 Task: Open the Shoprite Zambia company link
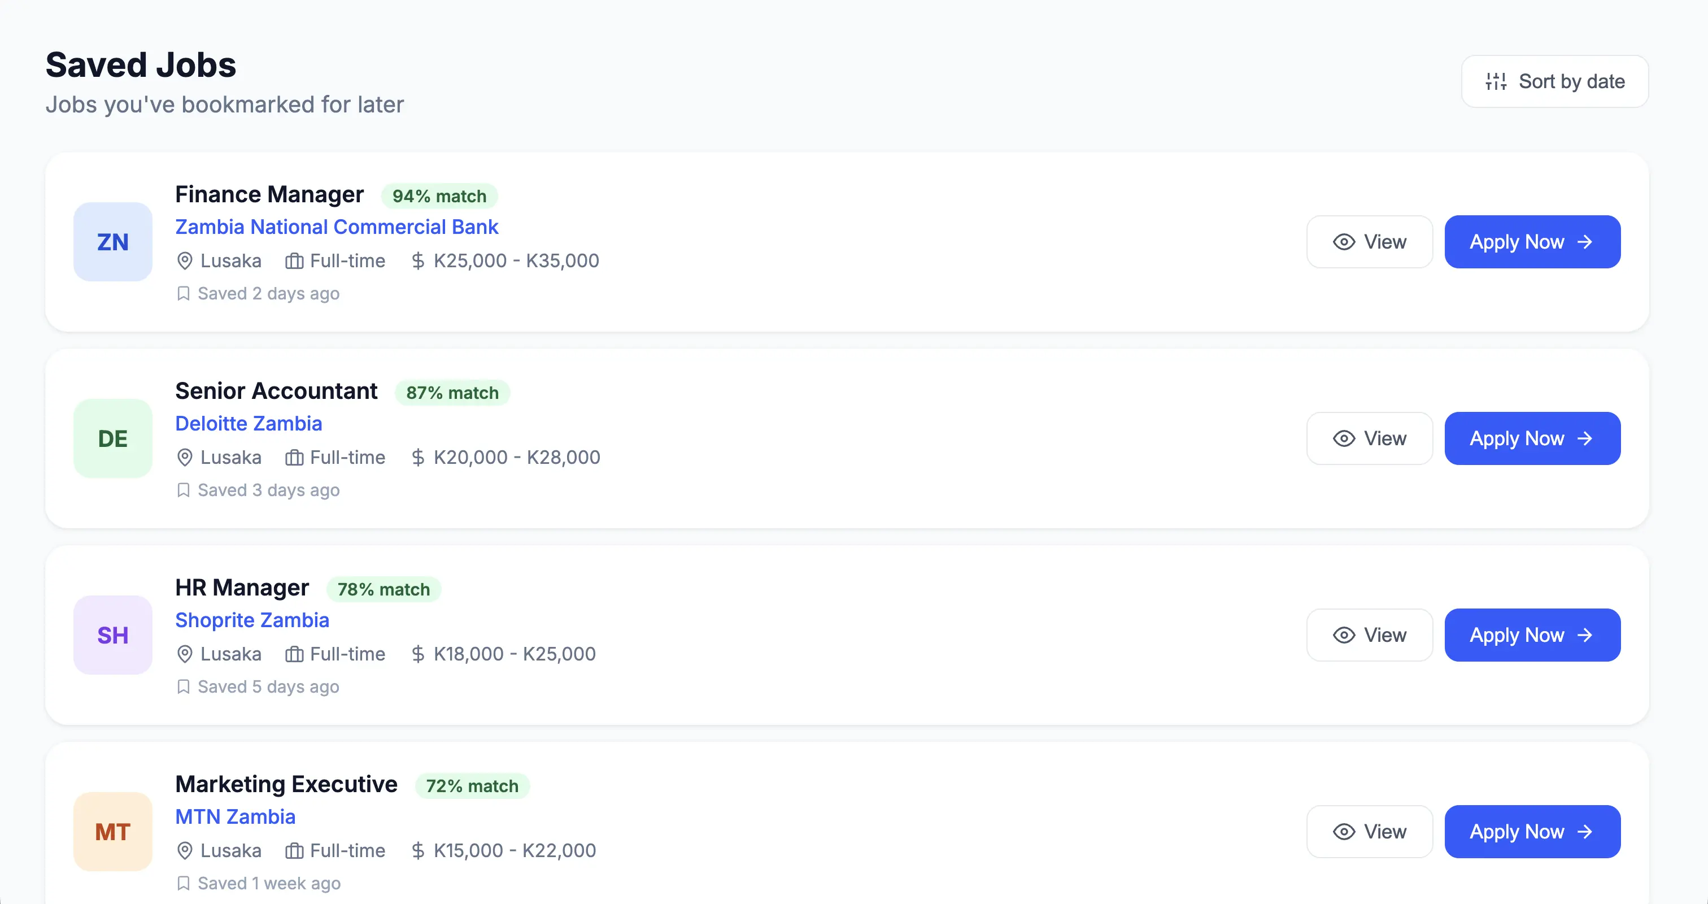(252, 620)
